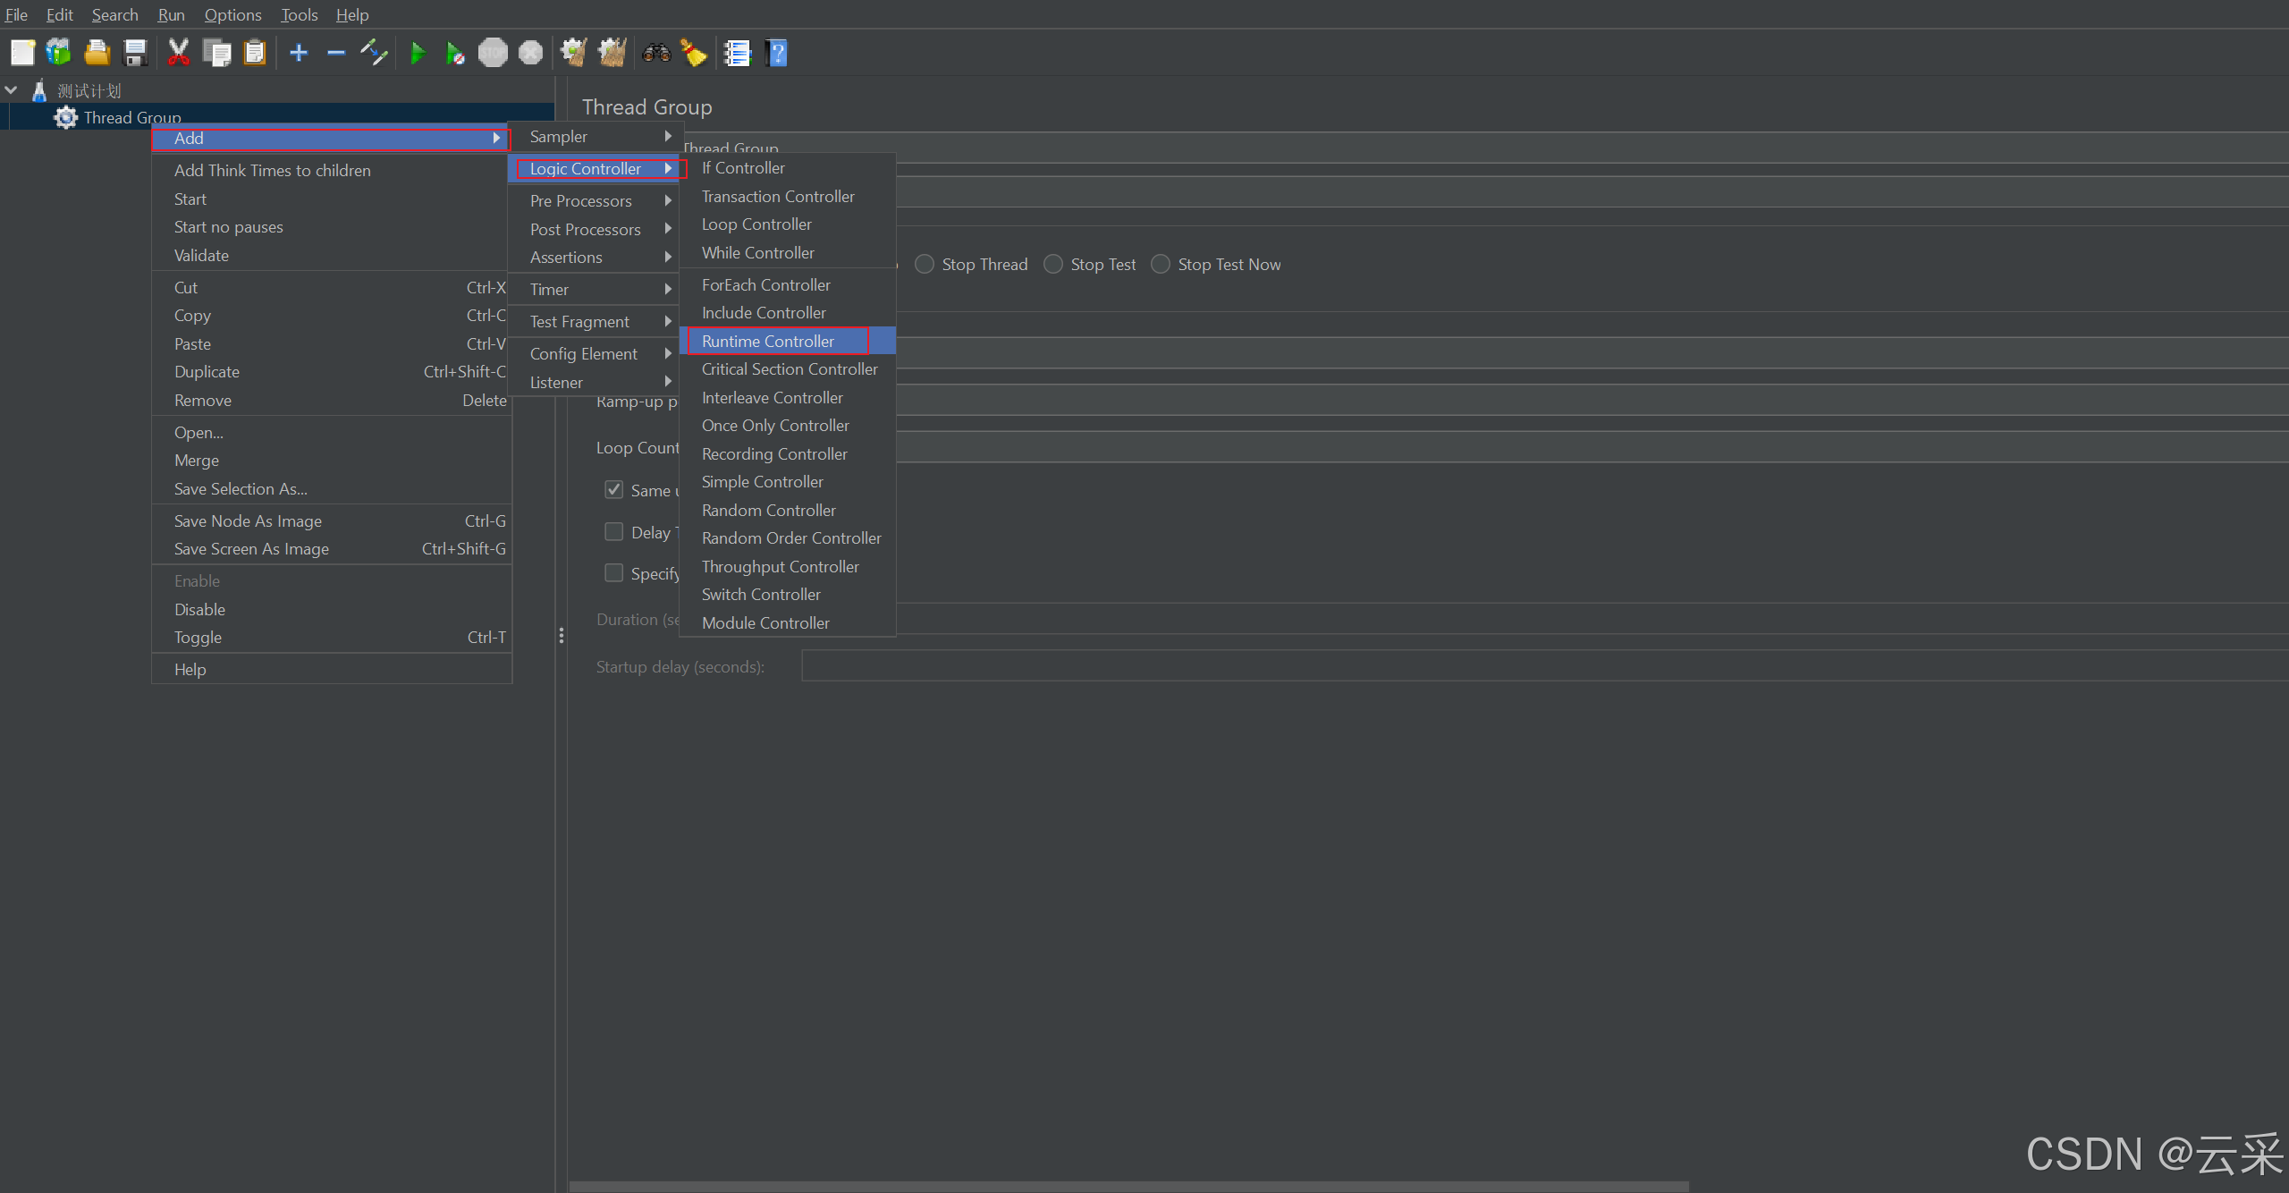Click Help at context menu bottom
This screenshot has width=2289, height=1193.
click(331, 669)
